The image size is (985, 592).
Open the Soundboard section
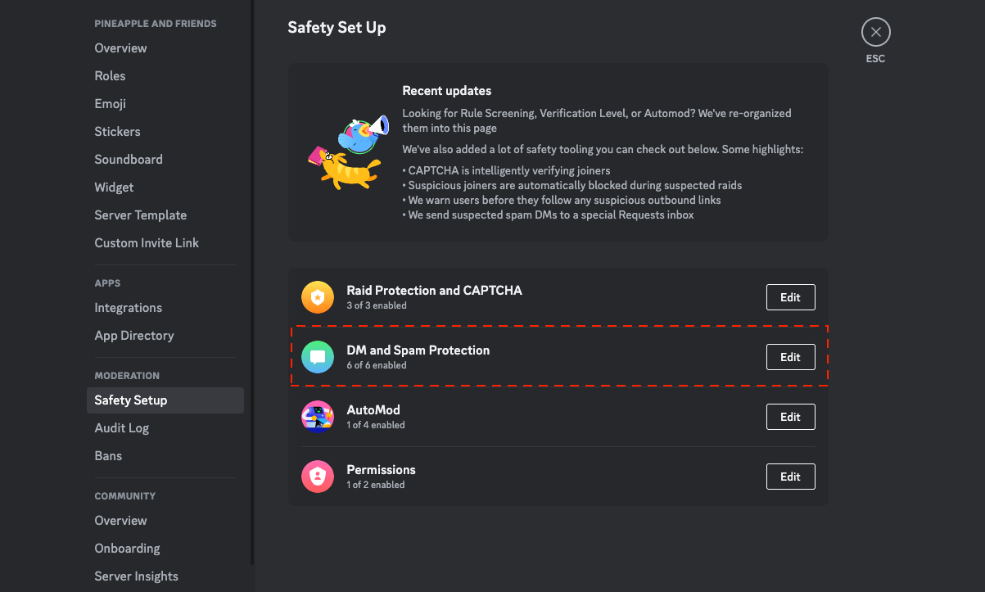coord(129,160)
